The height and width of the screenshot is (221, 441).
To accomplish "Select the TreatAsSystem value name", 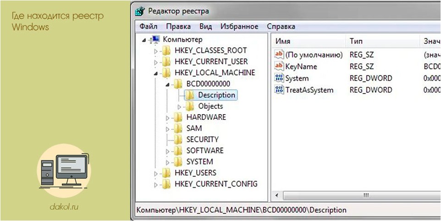I will coord(309,90).
